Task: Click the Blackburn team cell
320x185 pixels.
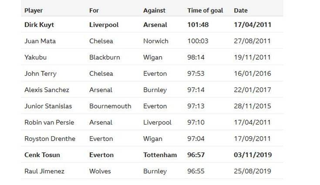Action: tap(104, 57)
